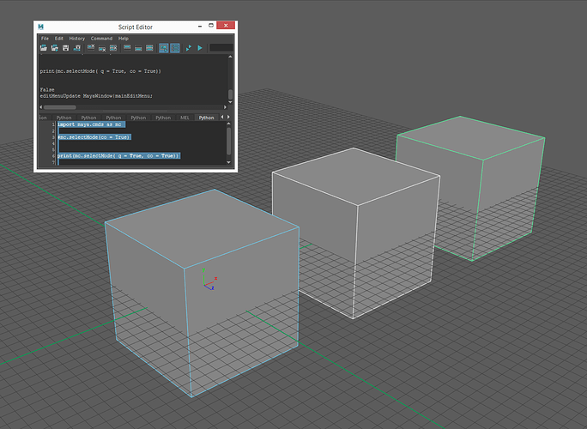Screen dimensions: 587x429
Task: Toggle the Show Line Numbers button
Action: click(174, 48)
